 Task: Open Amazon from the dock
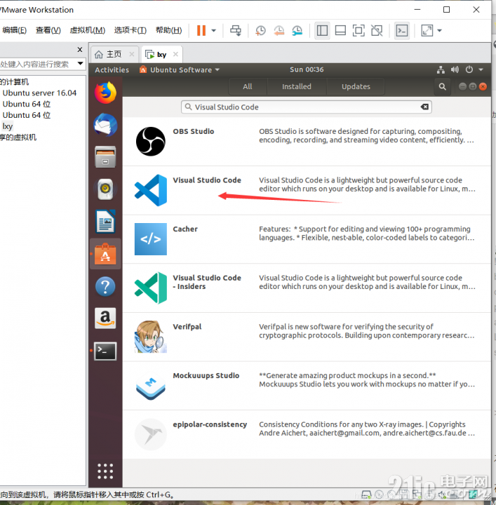click(105, 318)
